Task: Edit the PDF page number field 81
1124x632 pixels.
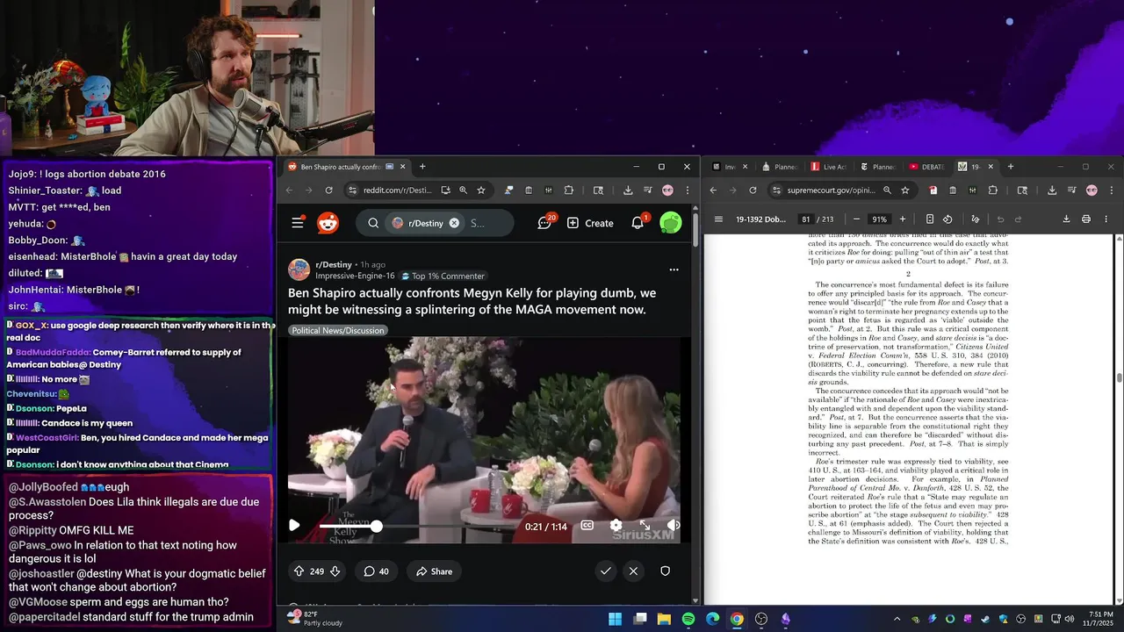Action: coord(805,219)
